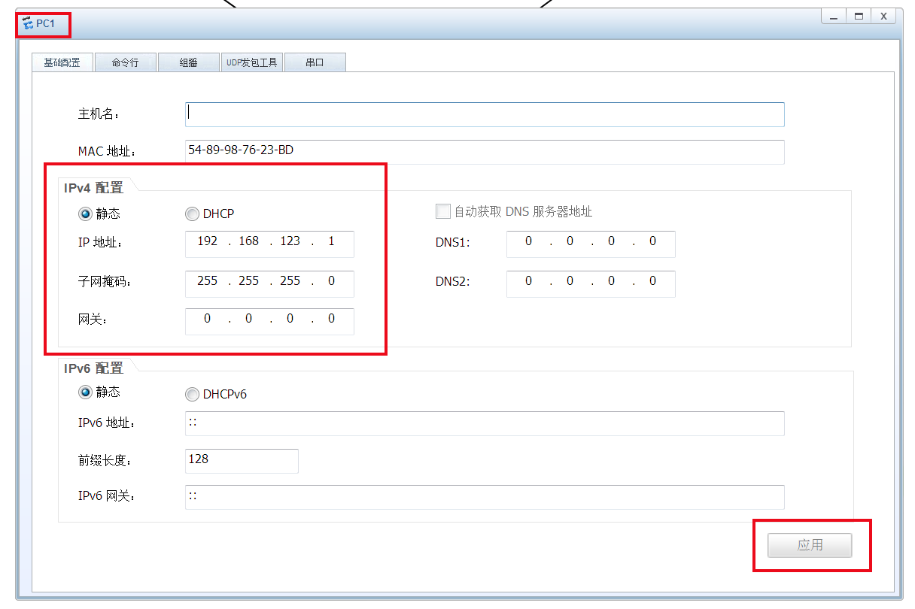Maximize the PC1 window
The image size is (915, 609).
click(858, 16)
